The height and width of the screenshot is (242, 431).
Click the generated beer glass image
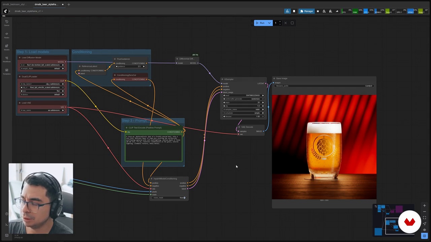(x=324, y=147)
